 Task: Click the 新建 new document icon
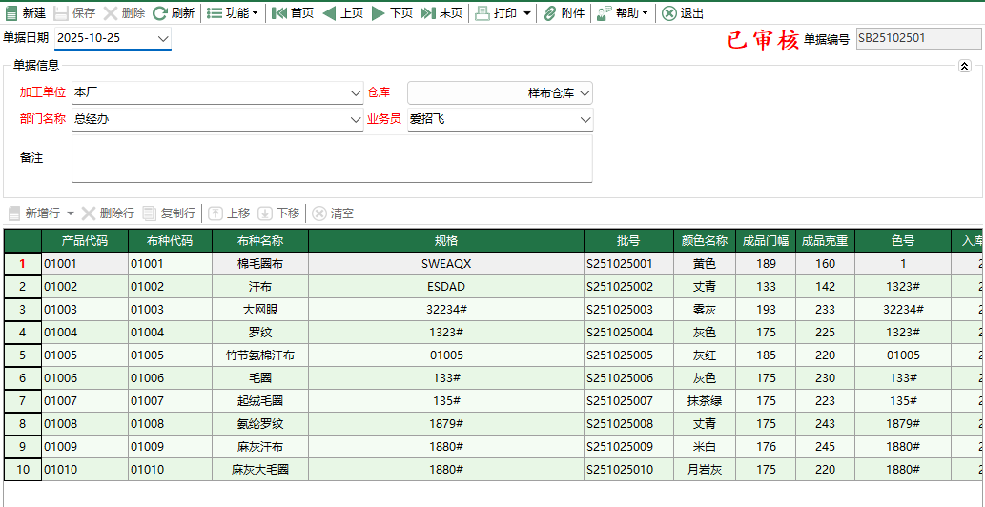[12, 13]
